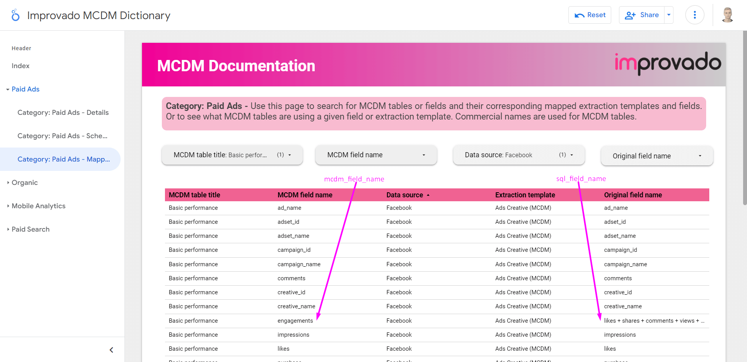Click the ascending sort arrow on Data source column
This screenshot has height=362, width=747.
(x=428, y=195)
